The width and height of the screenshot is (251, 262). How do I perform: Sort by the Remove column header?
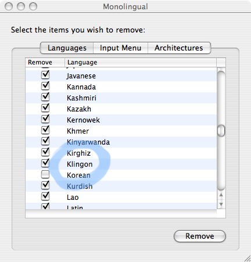point(45,62)
